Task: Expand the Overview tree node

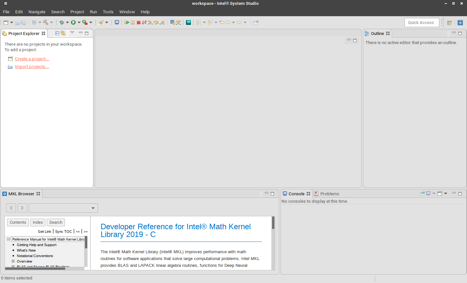Action: pos(13,261)
